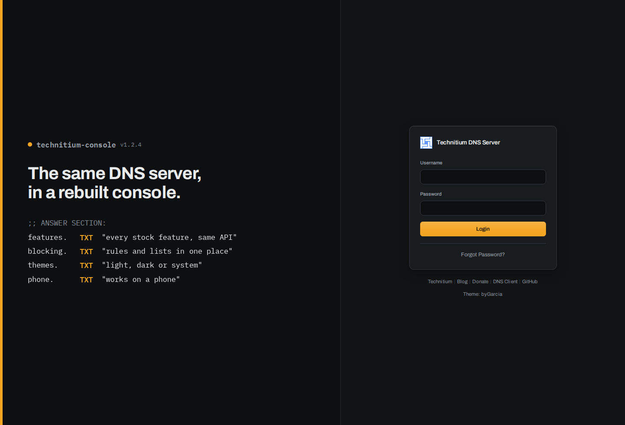625x425 pixels.
Task: Click the "themes." record name
Action: (43, 265)
